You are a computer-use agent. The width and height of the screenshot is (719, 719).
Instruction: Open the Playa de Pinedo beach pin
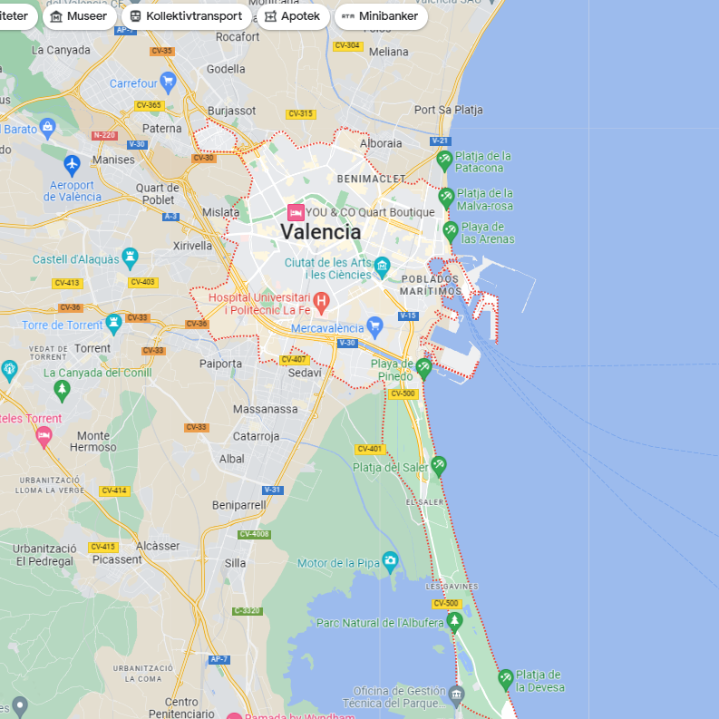[x=423, y=368]
